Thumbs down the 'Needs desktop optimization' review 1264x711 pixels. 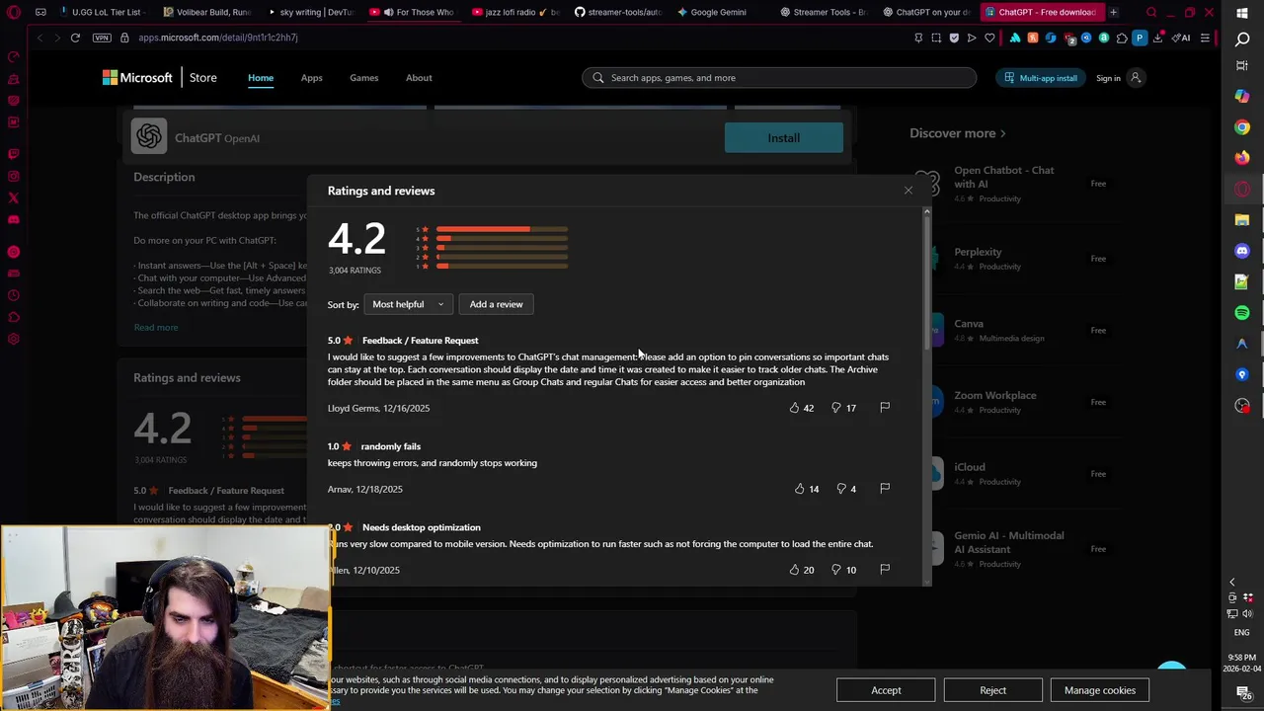(x=836, y=570)
